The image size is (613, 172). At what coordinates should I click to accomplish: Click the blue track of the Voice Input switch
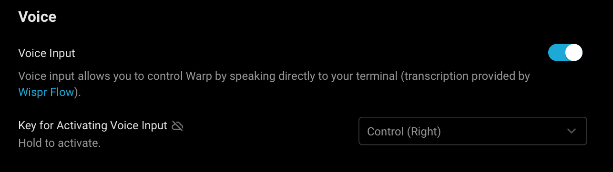[x=557, y=53]
